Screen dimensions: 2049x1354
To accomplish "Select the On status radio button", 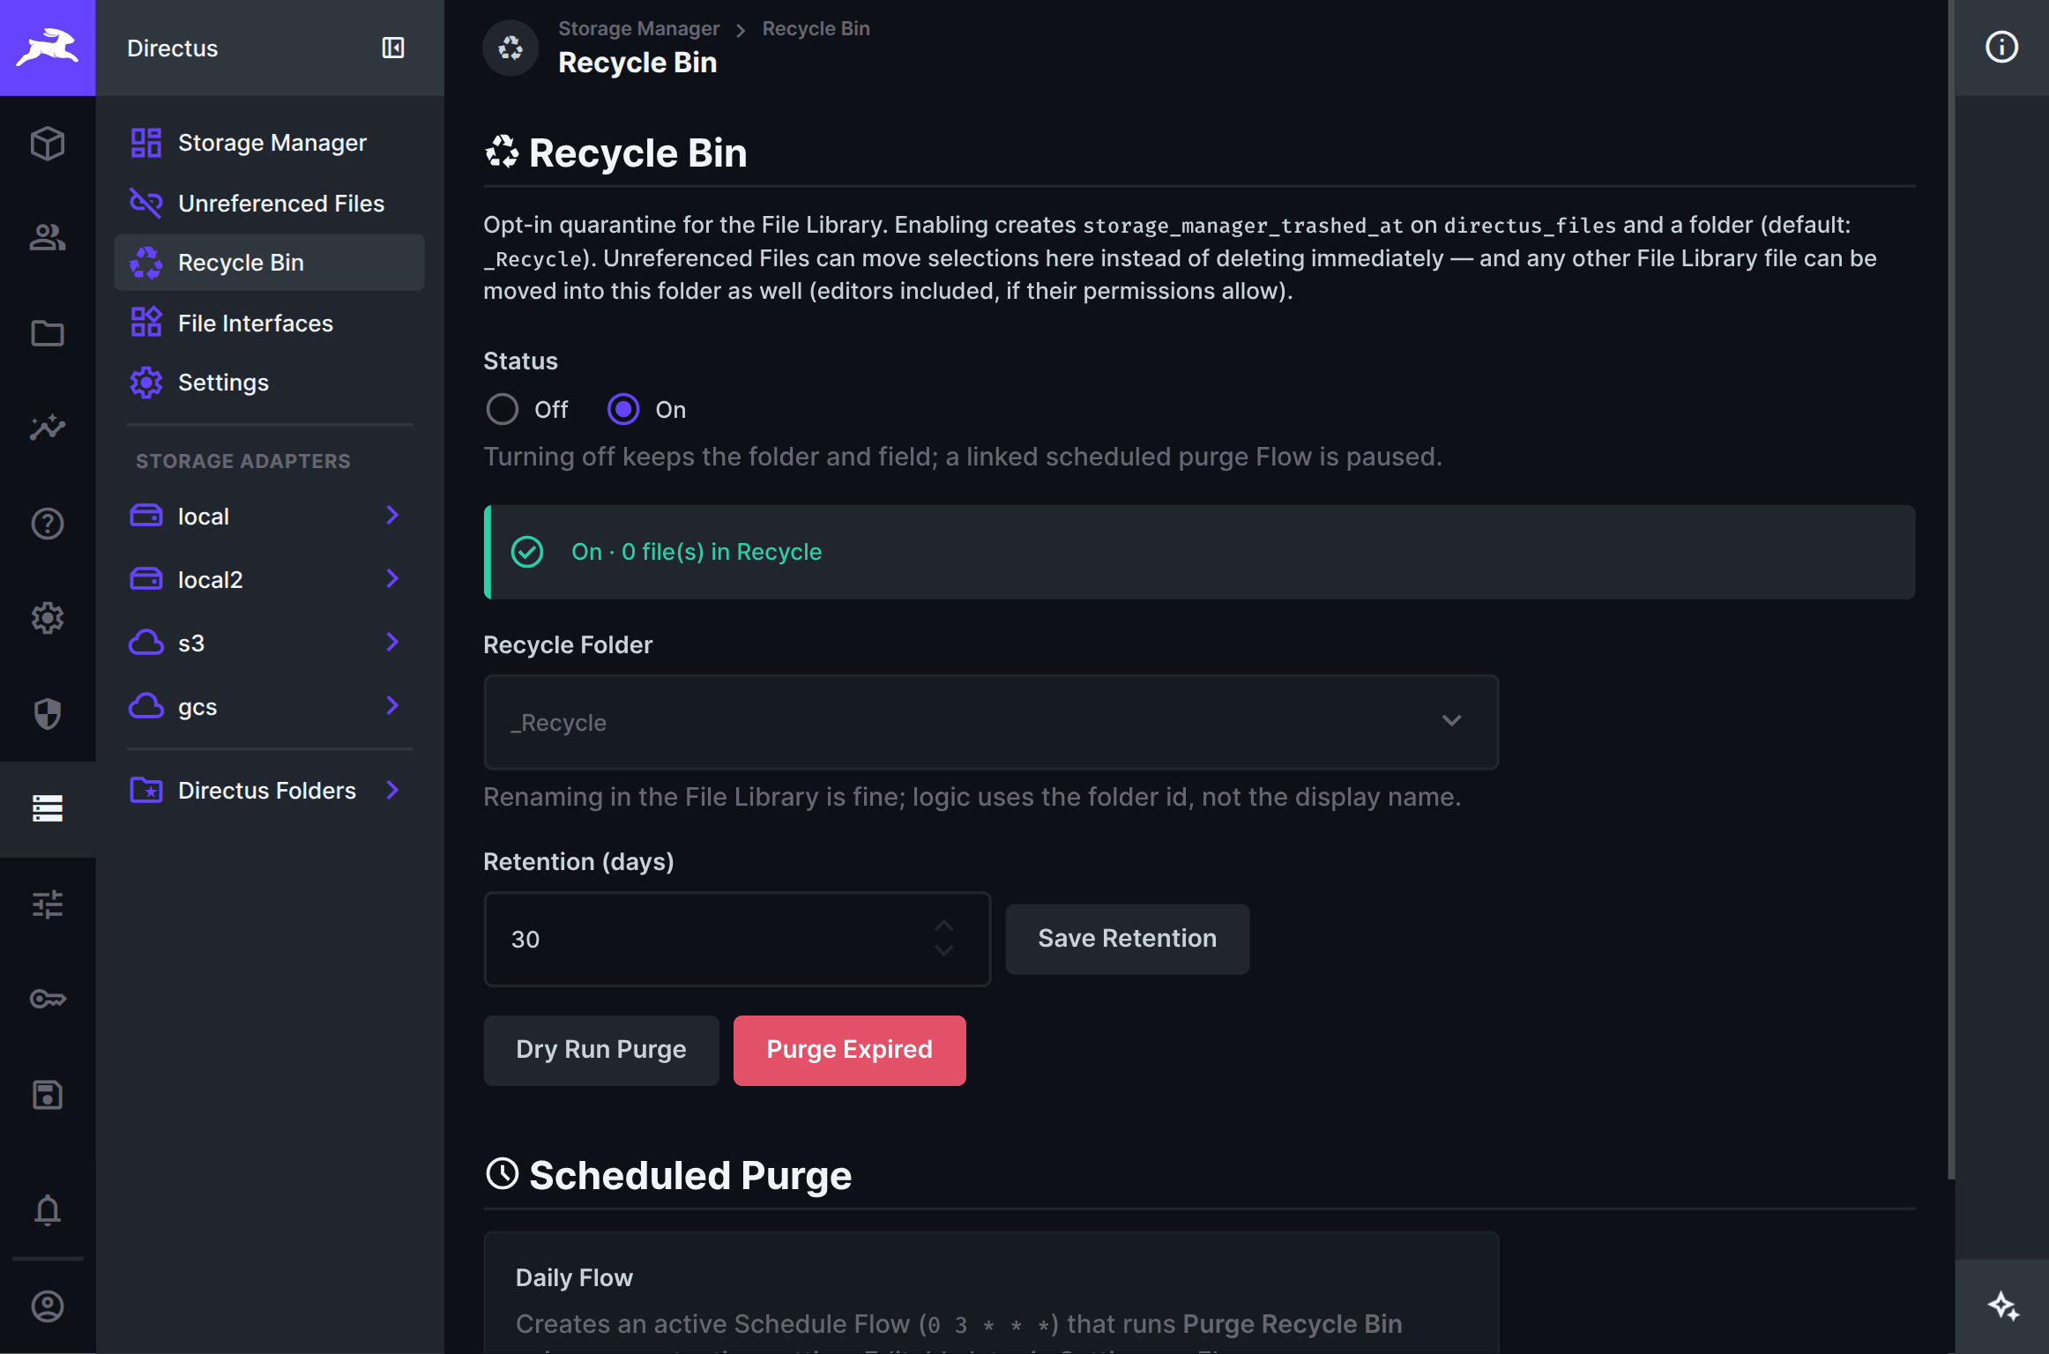I will pos(623,409).
